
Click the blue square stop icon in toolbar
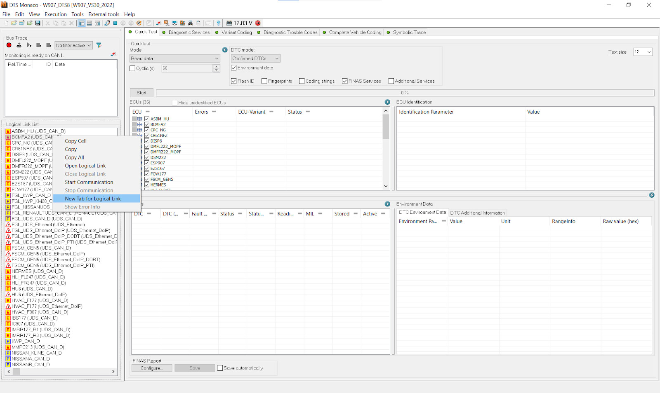(x=115, y=23)
